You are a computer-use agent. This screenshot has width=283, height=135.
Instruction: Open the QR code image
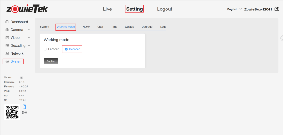(12, 112)
